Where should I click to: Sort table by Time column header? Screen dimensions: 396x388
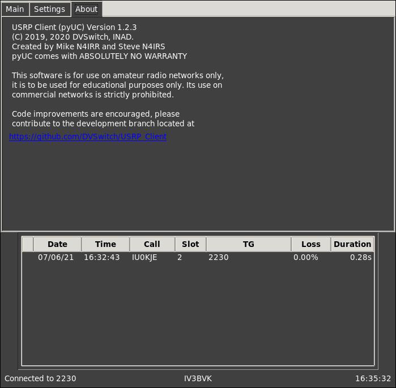pos(105,244)
